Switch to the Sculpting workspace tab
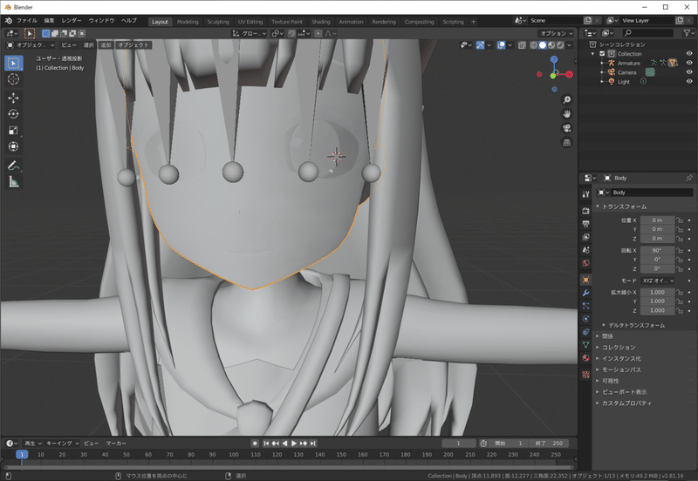This screenshot has height=481, width=698. [218, 22]
